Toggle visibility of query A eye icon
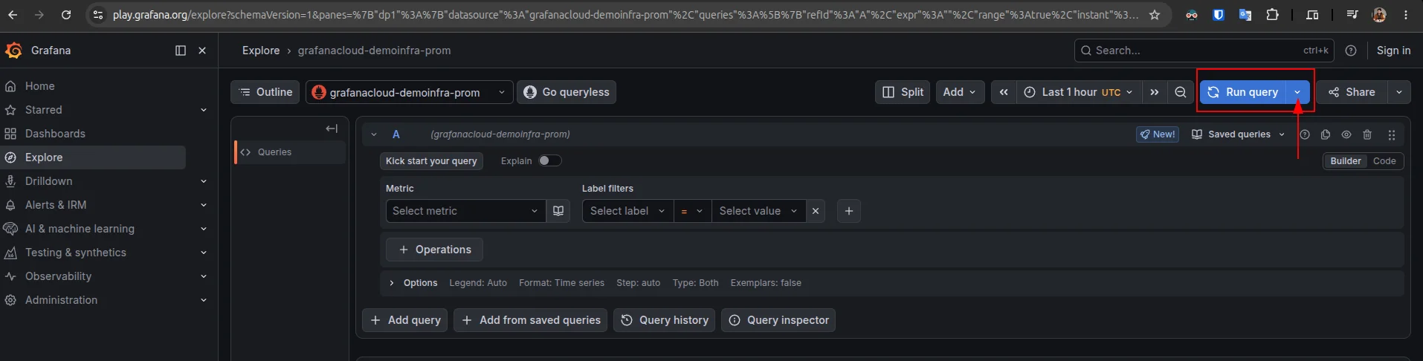Viewport: 1423px width, 361px height. tap(1346, 134)
